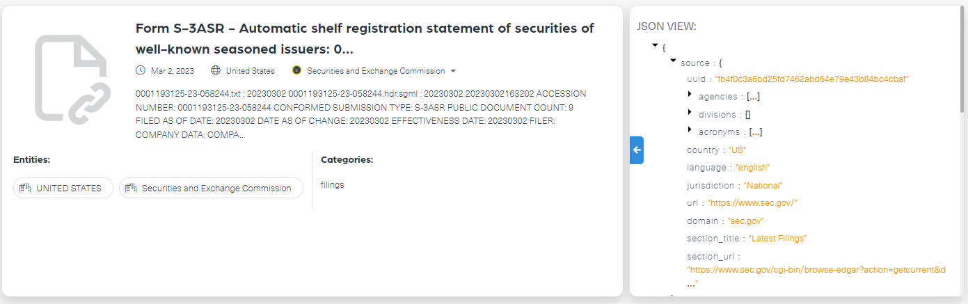
Task: Select the Securities and Exchange Commission entity chip
Action: coord(211,188)
